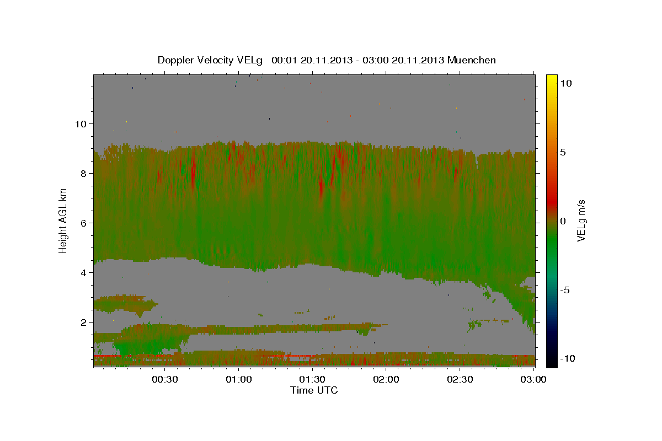Select the 01:30 time tick label
This screenshot has width=662, height=441.
tap(312, 380)
